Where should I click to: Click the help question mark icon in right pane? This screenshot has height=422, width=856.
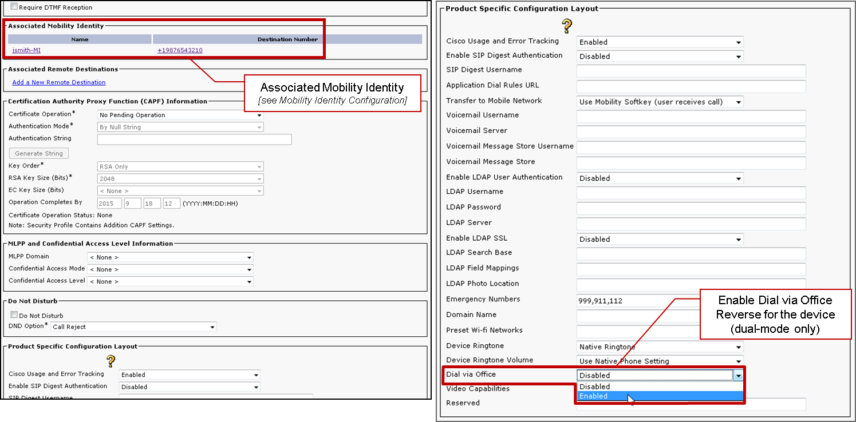coord(567,26)
